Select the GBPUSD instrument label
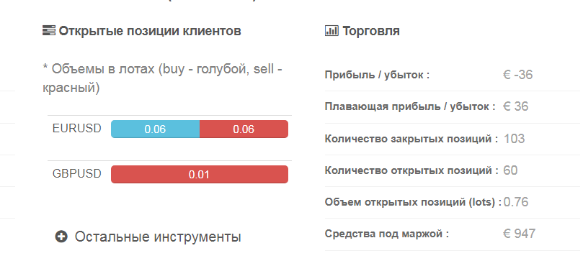 (77, 174)
